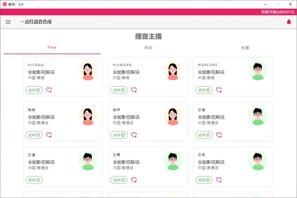Click the WANLUNG avatar thumbnail
This screenshot has height=198, width=297.
click(x=258, y=71)
